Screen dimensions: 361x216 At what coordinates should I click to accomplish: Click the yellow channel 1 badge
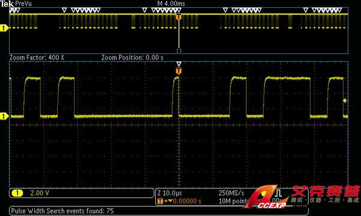click(17, 193)
